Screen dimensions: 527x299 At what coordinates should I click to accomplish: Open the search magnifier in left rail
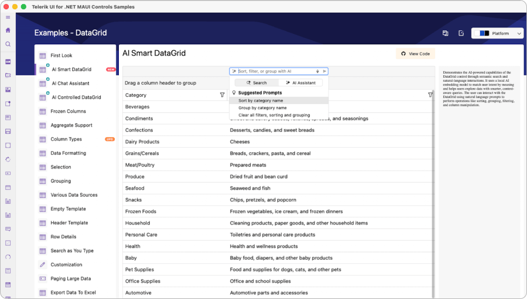[x=8, y=44]
